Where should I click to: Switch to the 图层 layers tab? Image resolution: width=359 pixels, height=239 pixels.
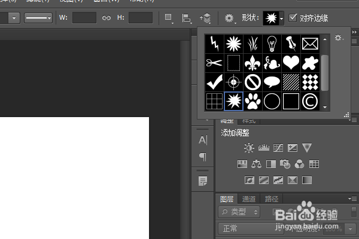[227, 199]
